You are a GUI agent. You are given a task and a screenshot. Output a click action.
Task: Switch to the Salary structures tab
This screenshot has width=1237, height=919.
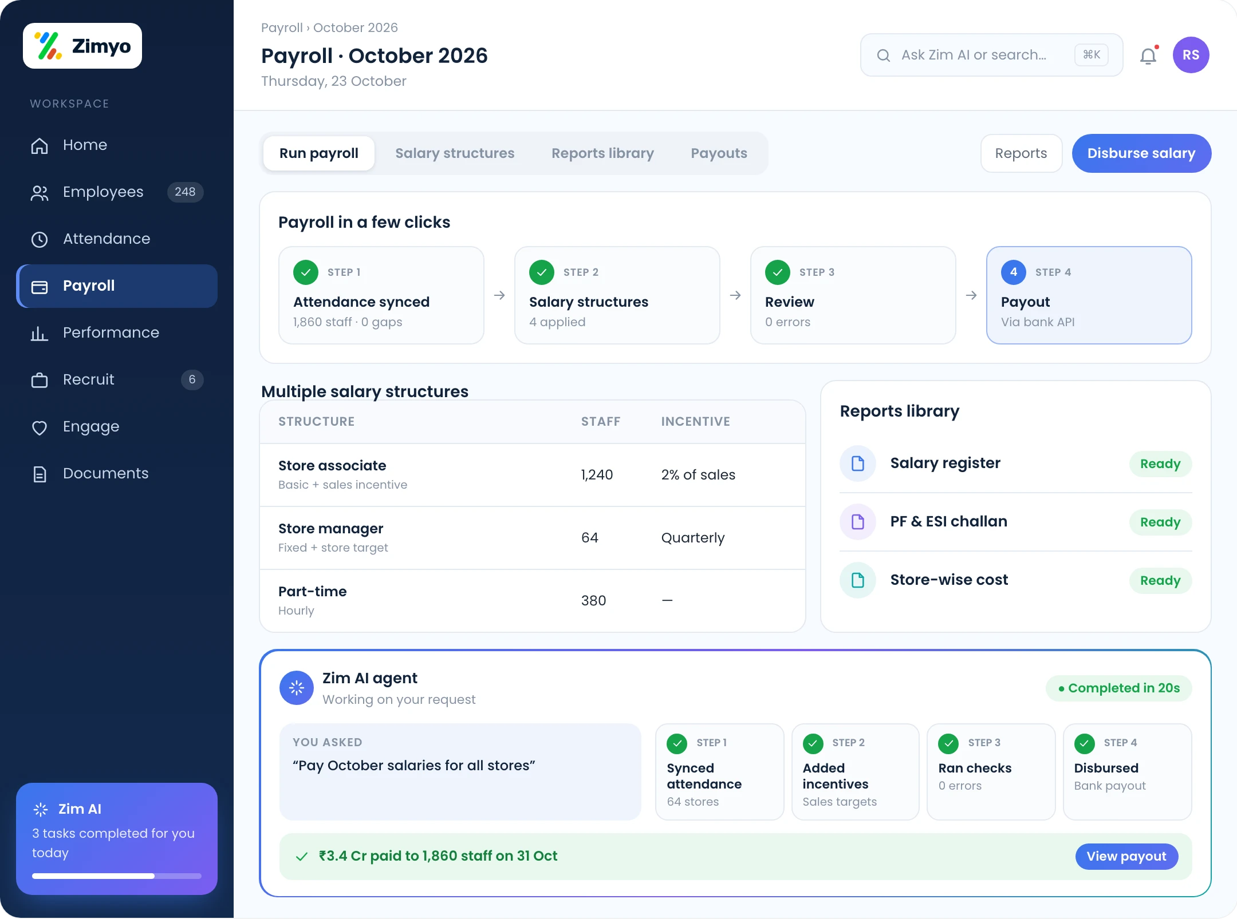(455, 153)
